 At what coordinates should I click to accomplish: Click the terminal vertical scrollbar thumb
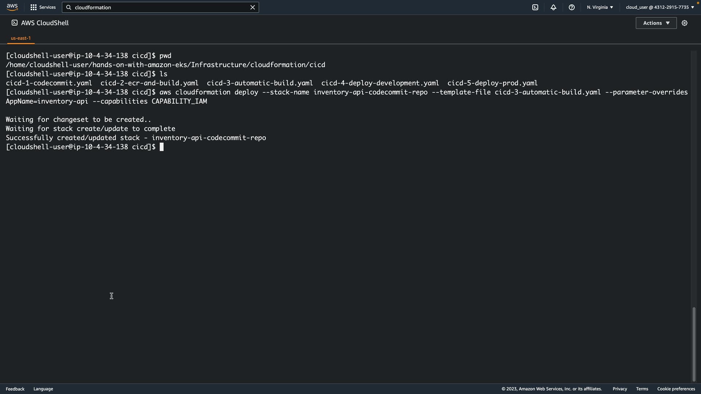pos(694,344)
